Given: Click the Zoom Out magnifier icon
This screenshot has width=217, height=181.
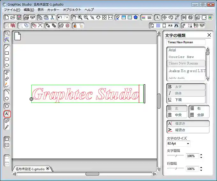Looking at the screenshot, I should click(86, 17).
